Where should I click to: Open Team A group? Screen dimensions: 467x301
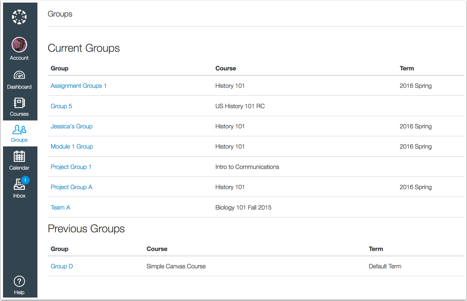60,207
